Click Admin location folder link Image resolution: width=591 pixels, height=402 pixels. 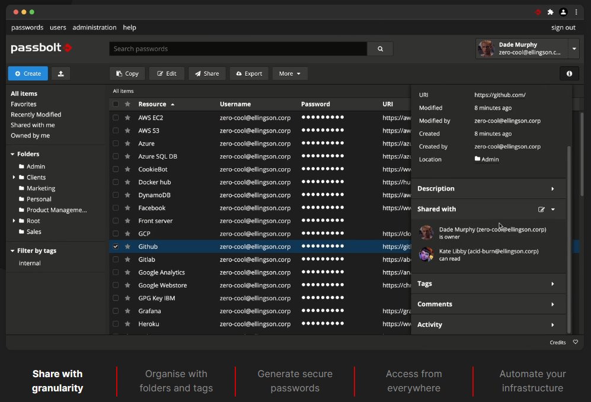pos(487,159)
